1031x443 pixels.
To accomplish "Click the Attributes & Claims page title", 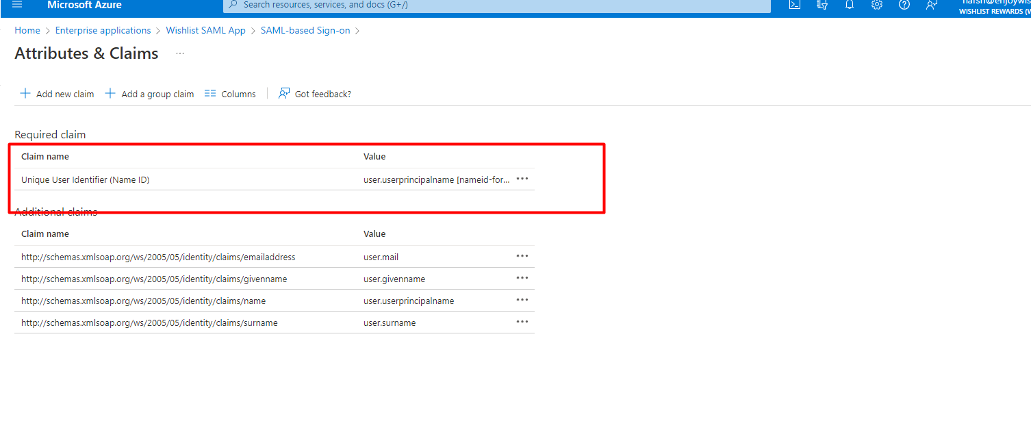I will [x=86, y=53].
